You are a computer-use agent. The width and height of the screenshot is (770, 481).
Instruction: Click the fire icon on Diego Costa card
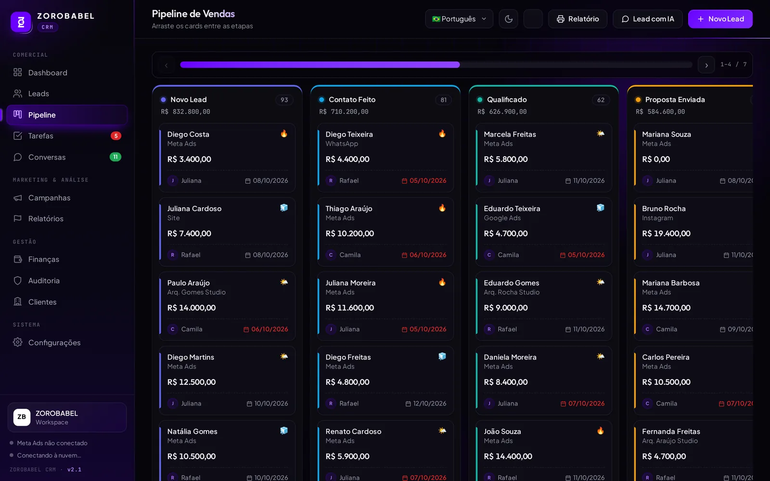click(x=284, y=134)
